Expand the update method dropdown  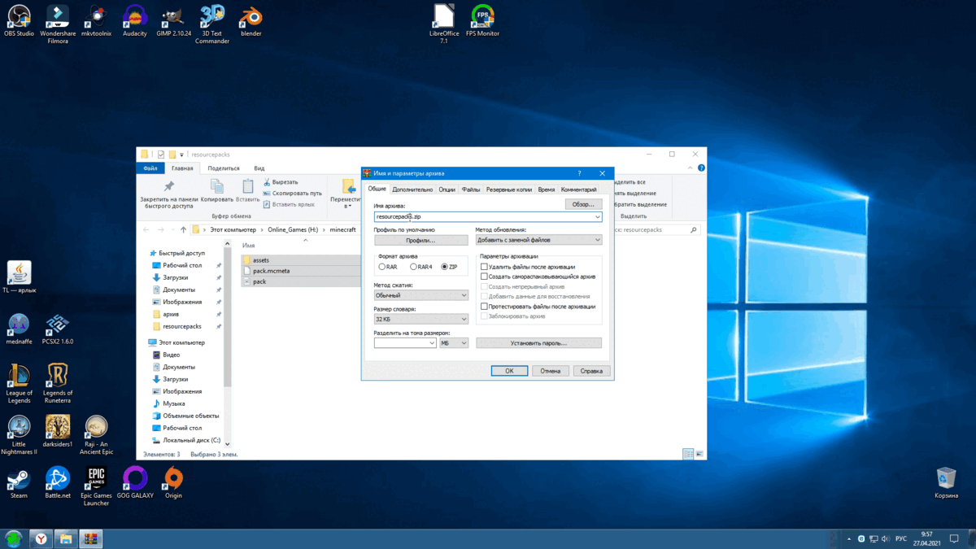coord(538,240)
